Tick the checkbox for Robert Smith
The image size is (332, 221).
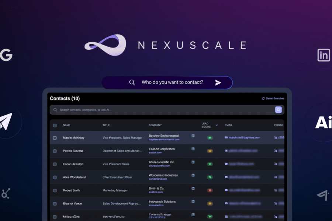[55, 190]
